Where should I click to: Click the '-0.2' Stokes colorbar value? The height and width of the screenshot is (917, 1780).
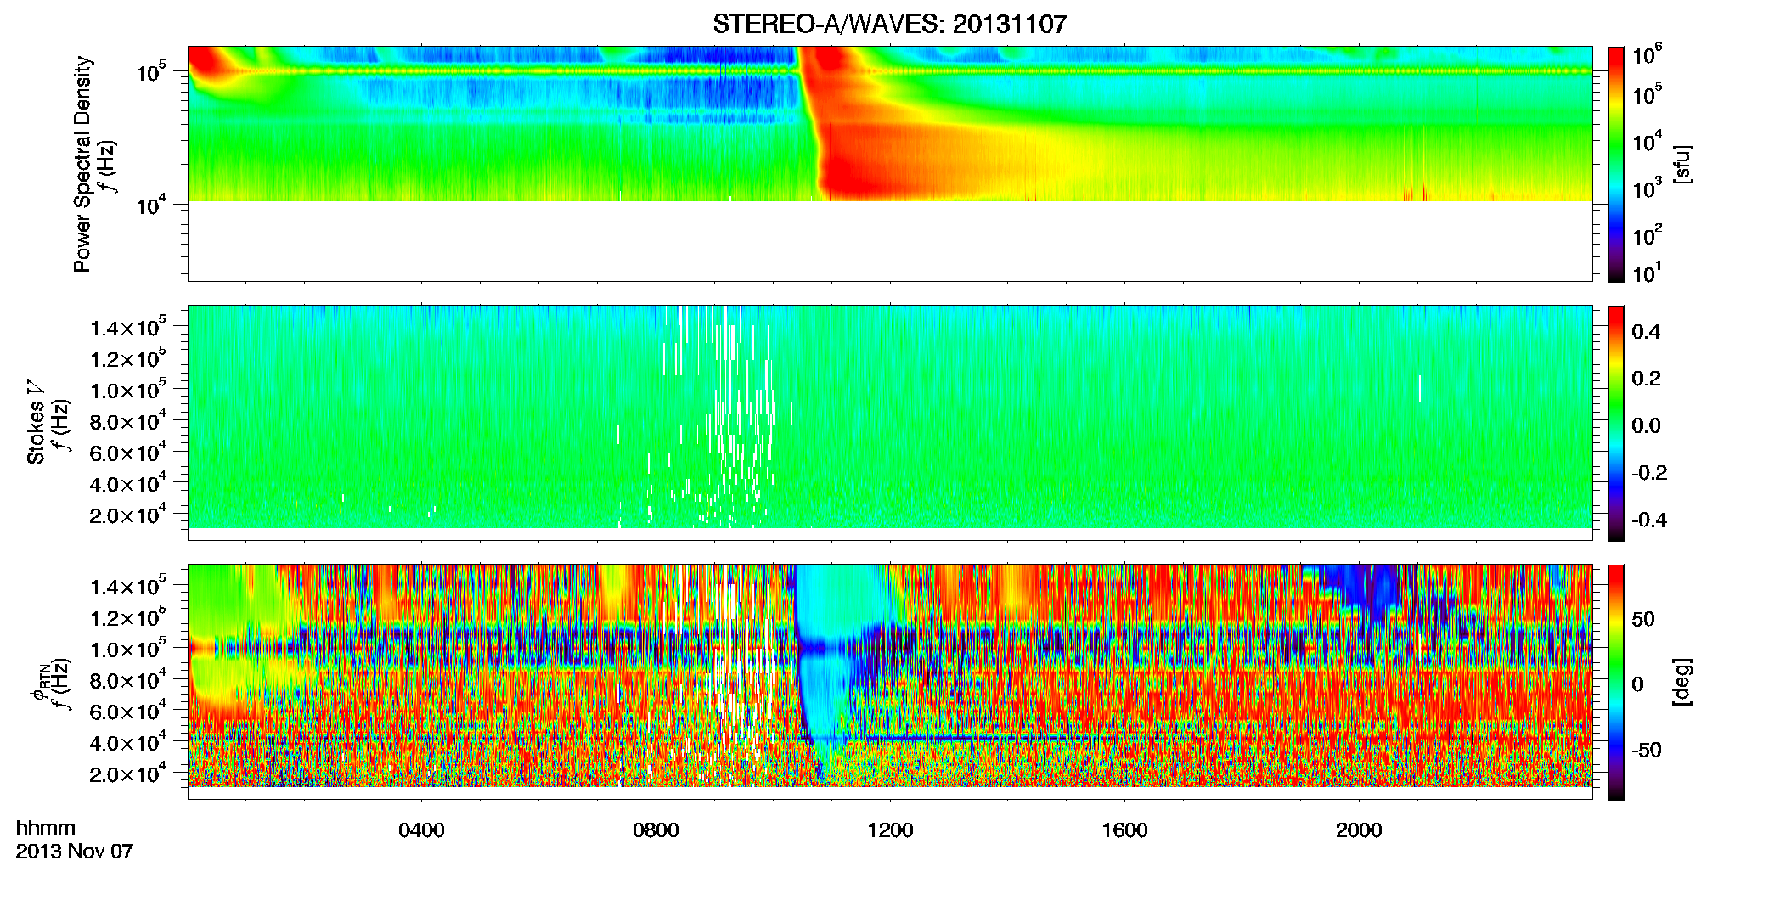click(x=1649, y=473)
